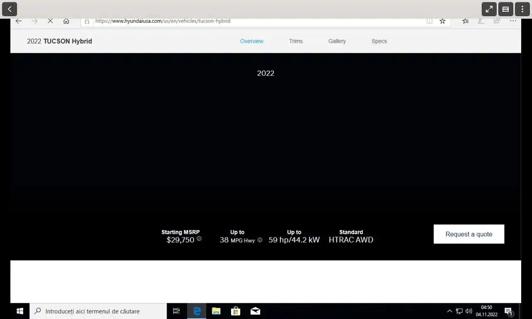Click the network status tray icon
This screenshot has width=532, height=319.
point(459,311)
